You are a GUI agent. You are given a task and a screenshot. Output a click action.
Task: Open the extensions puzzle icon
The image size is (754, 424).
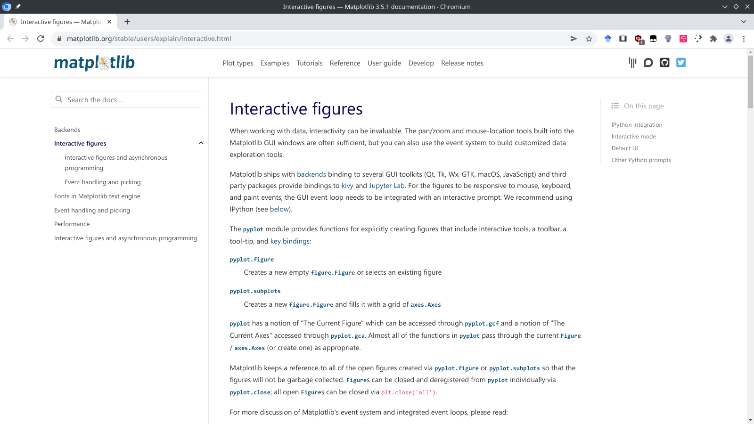coord(713,39)
